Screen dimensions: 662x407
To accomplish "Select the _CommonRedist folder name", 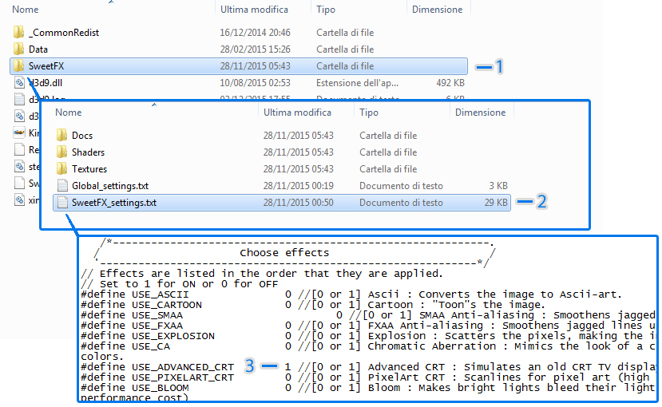I will [64, 33].
